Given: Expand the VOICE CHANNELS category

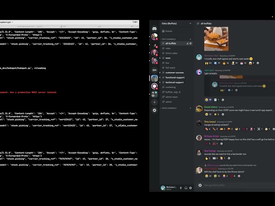Looking at the screenshot, I should point(169,108).
